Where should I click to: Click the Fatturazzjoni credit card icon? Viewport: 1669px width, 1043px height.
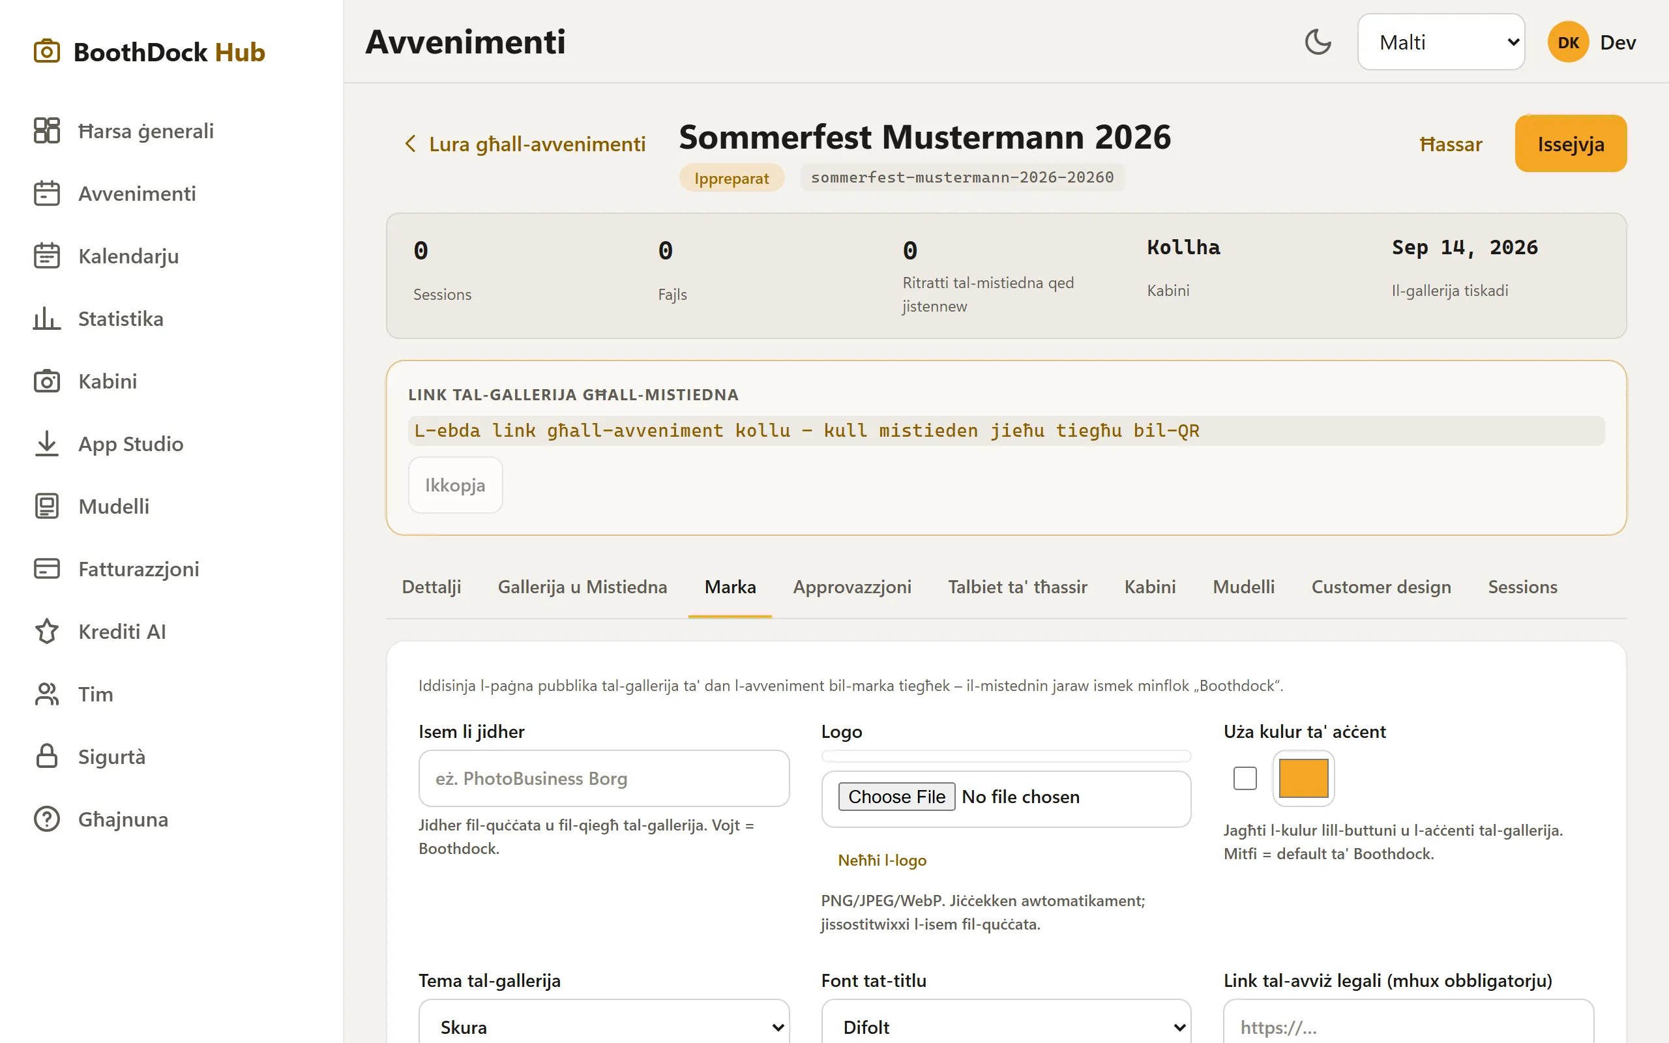click(x=46, y=569)
